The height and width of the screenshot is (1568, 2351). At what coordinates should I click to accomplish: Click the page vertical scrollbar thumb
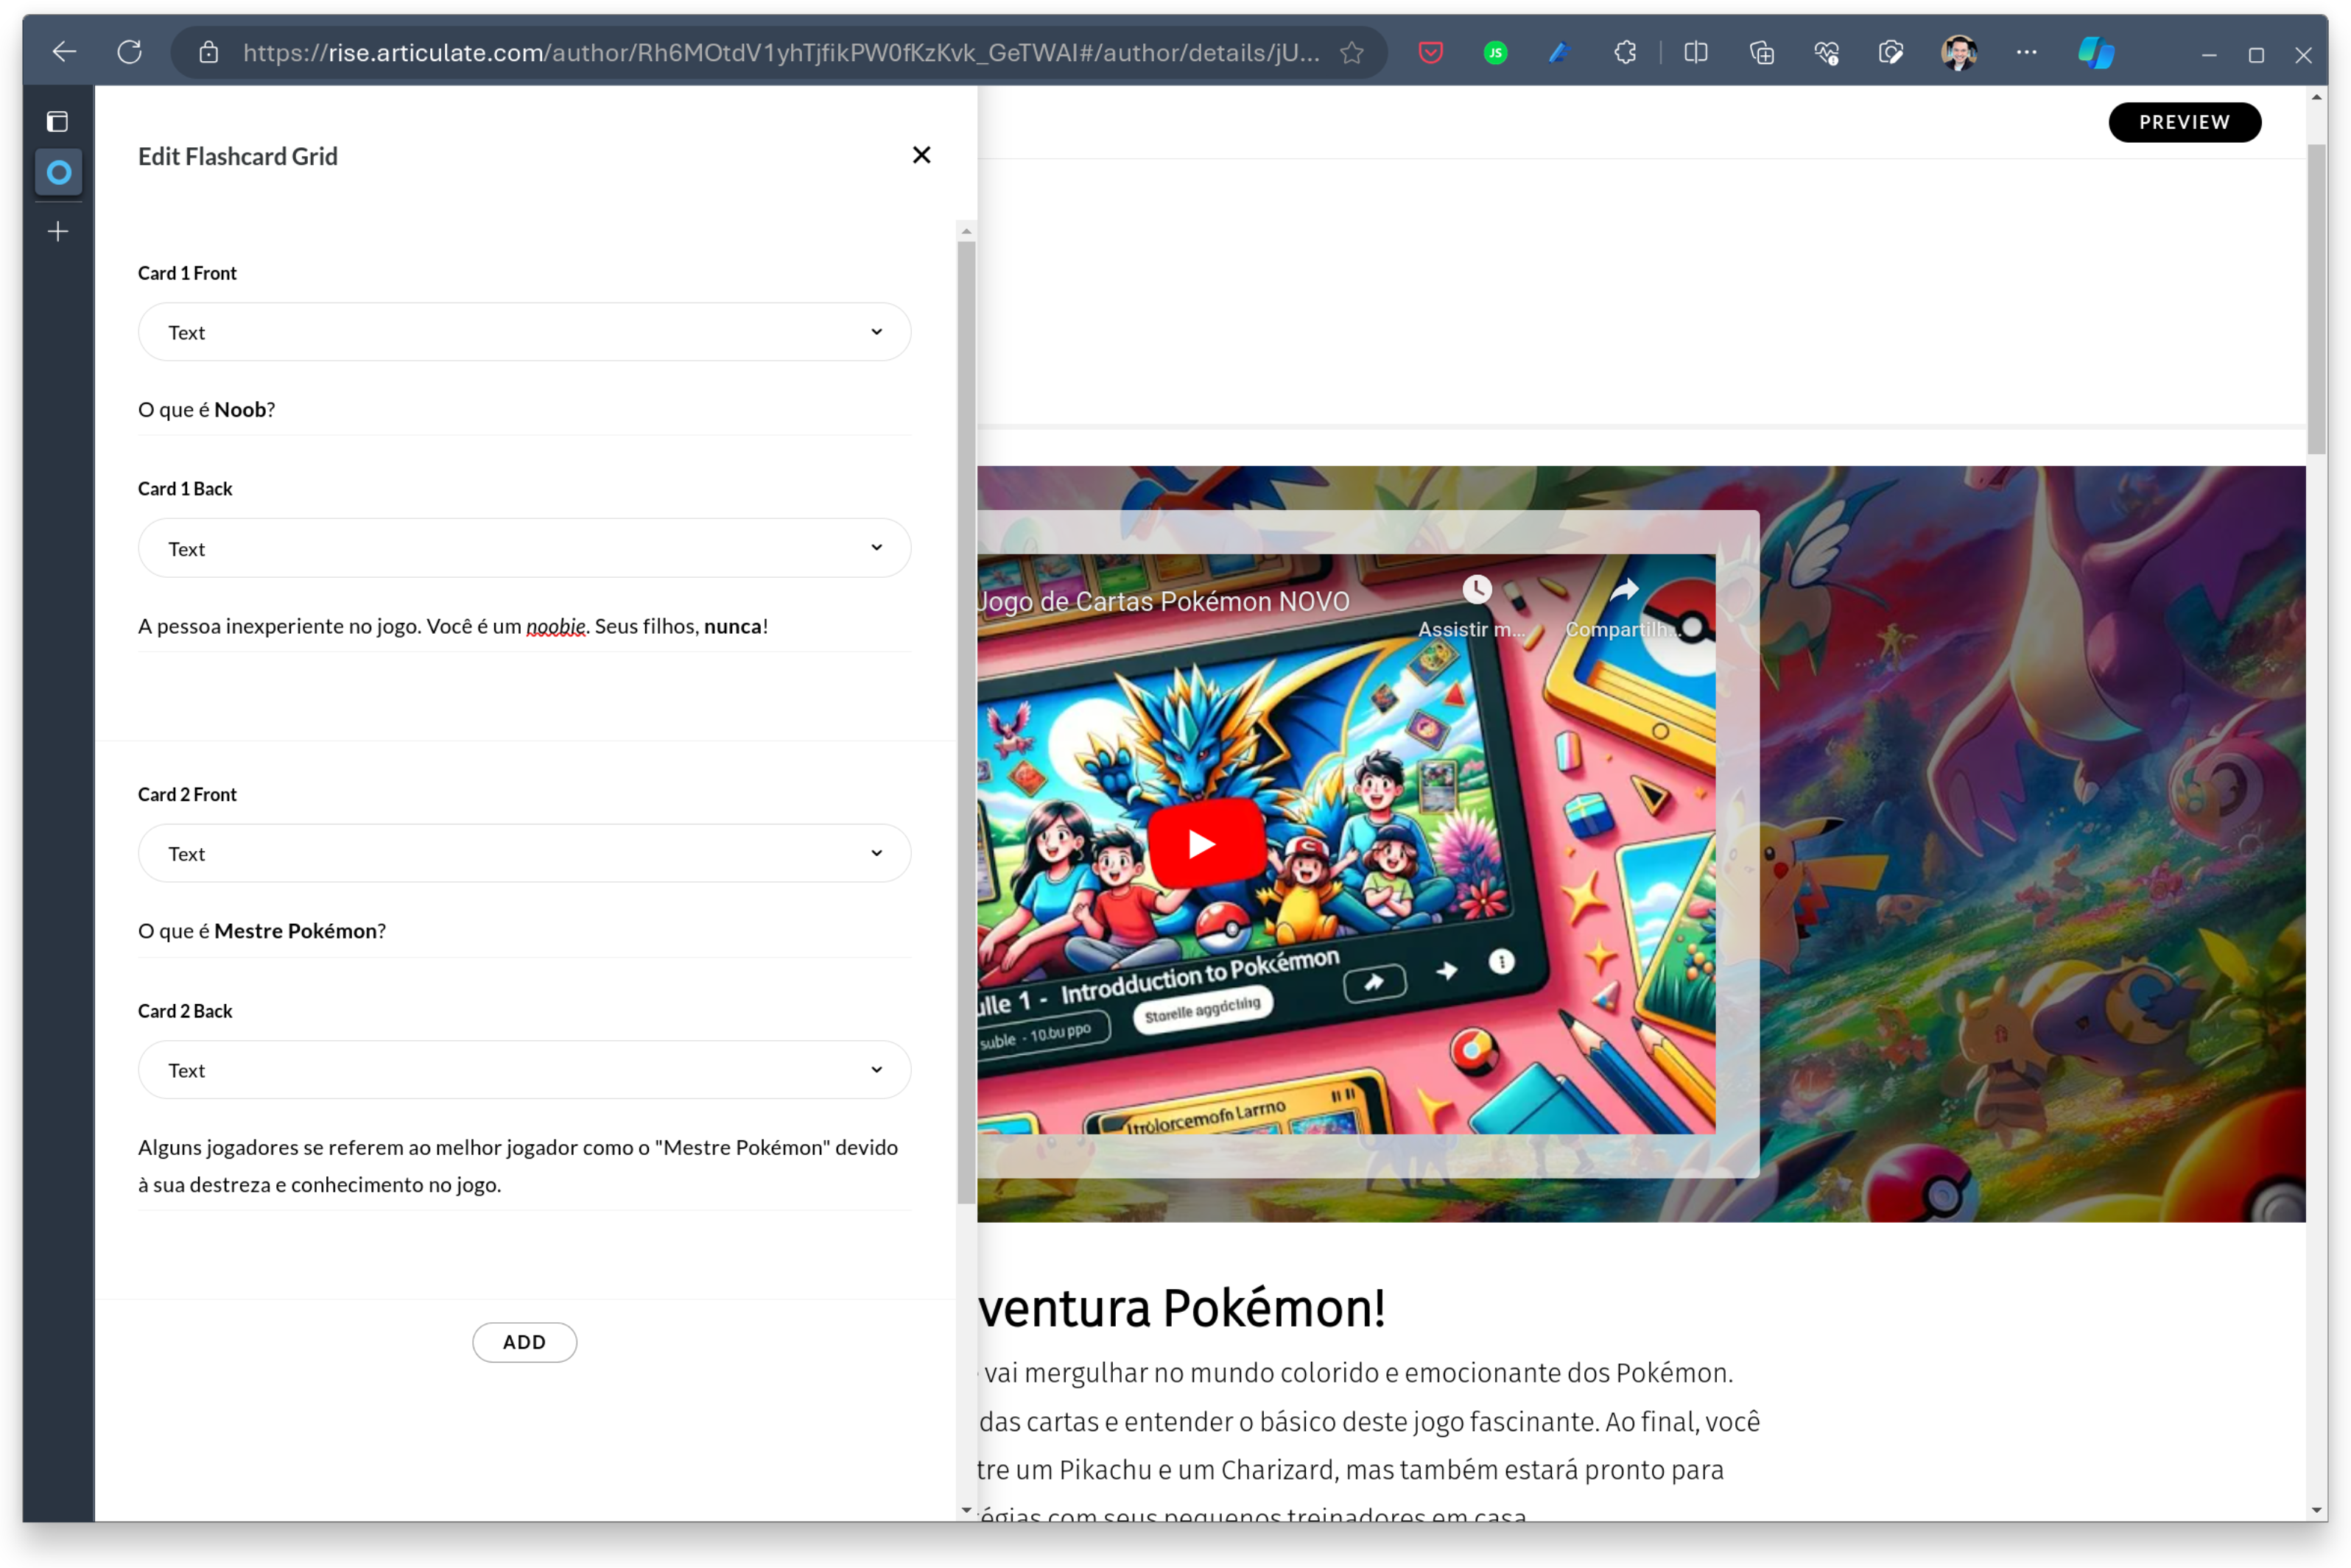point(2316,298)
